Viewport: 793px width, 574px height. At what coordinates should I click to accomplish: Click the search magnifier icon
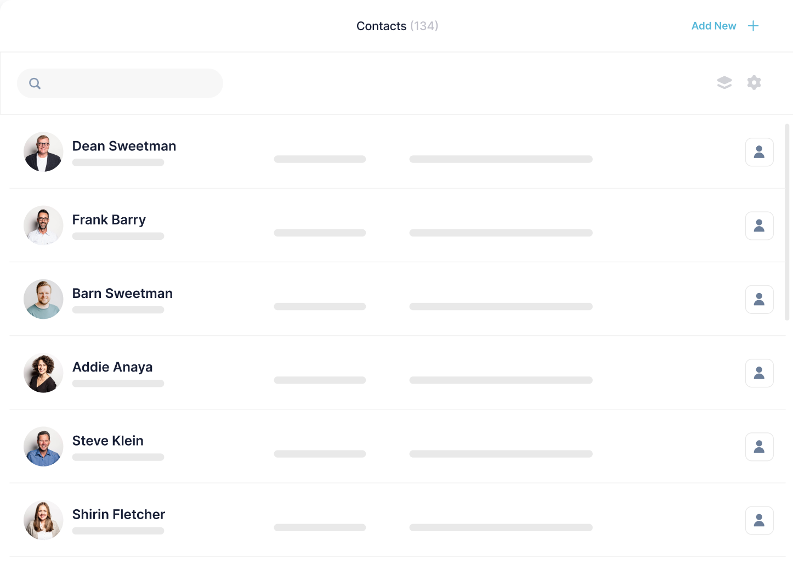35,83
